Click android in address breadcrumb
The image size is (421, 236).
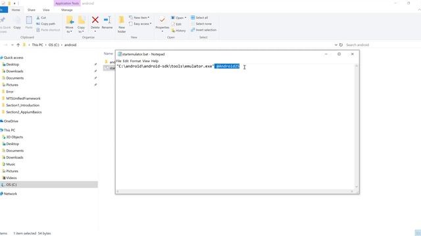pos(70,45)
